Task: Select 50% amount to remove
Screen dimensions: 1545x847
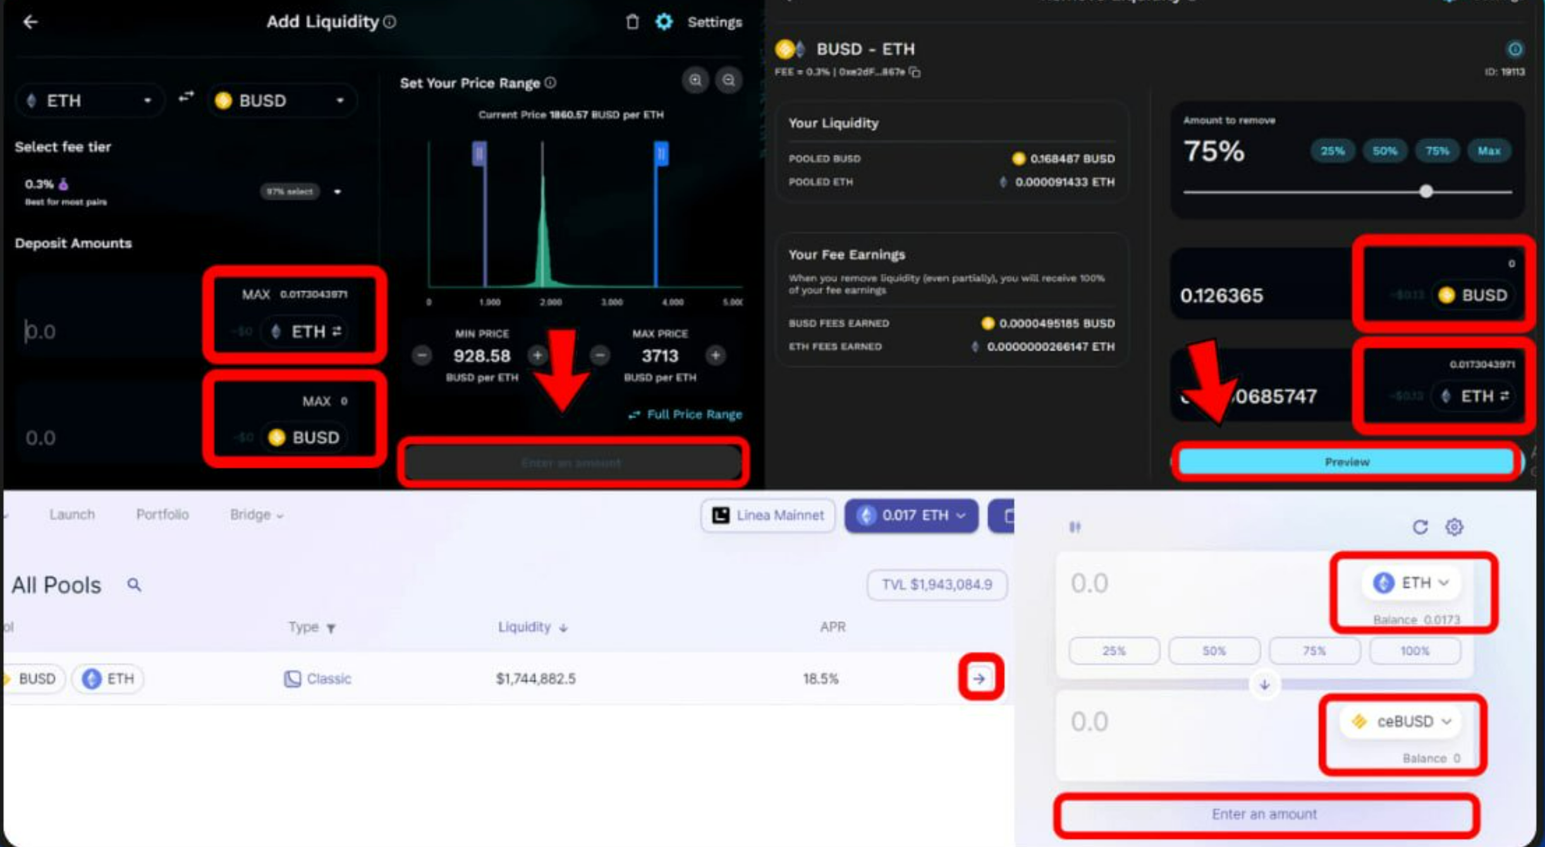Action: tap(1384, 151)
